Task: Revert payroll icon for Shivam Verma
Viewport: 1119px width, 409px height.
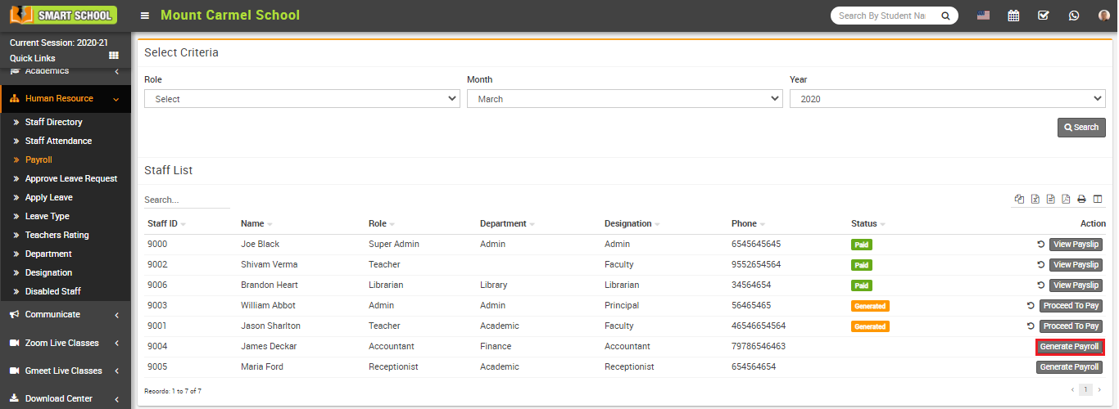Action: coord(1040,264)
